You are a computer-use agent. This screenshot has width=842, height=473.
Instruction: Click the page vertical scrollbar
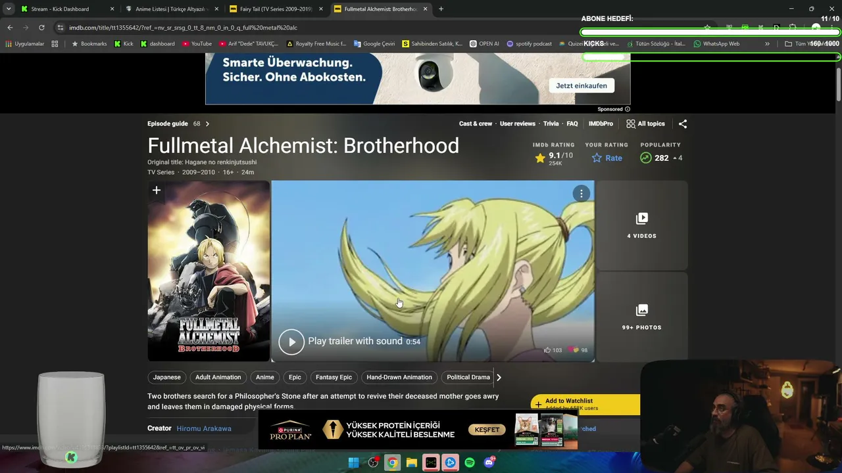tap(838, 85)
